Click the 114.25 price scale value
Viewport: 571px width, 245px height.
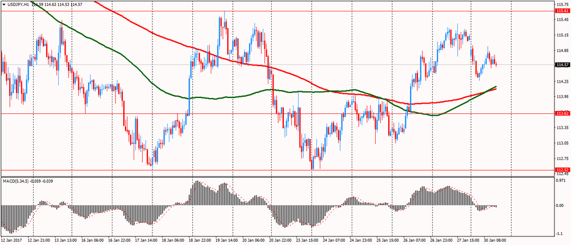562,81
